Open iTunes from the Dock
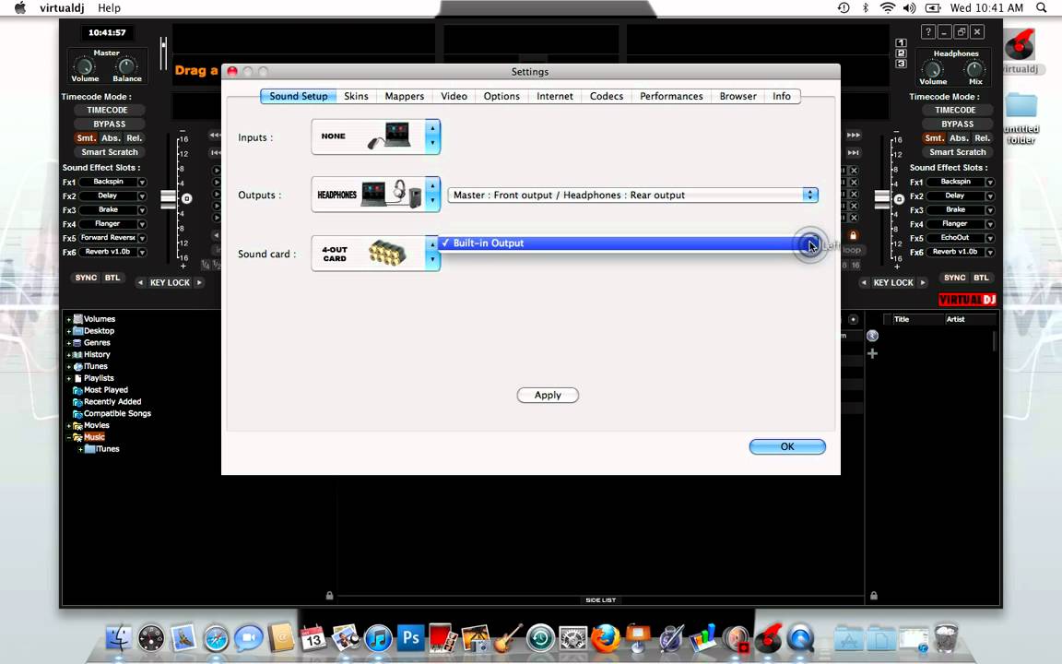 click(x=379, y=637)
